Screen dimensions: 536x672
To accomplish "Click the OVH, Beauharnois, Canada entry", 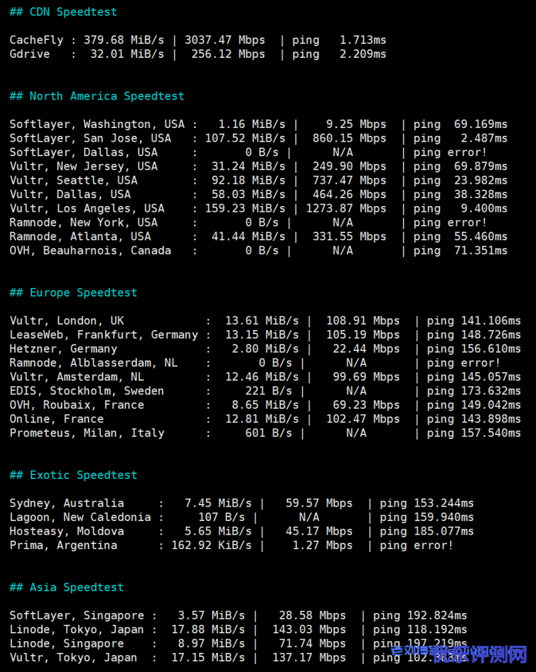I will point(90,250).
